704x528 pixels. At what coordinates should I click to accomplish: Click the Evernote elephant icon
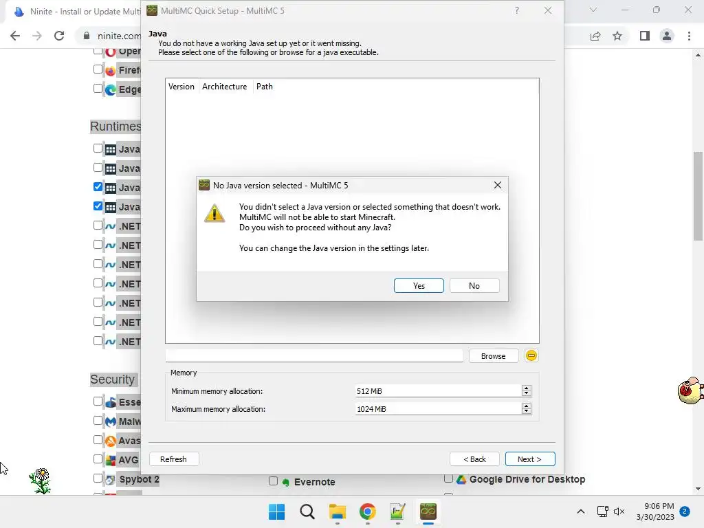(285, 482)
